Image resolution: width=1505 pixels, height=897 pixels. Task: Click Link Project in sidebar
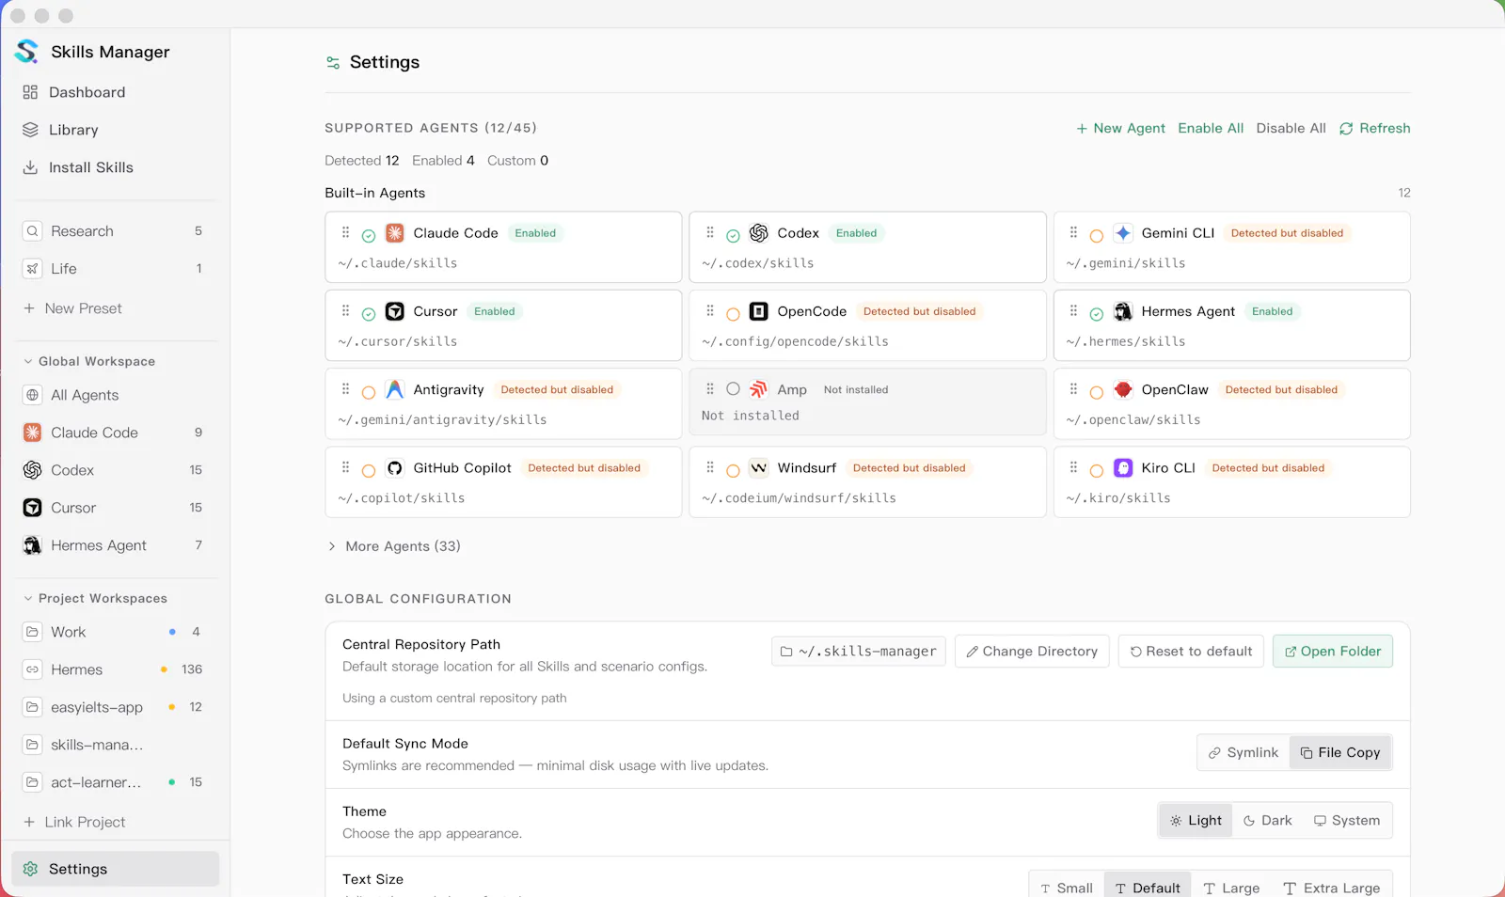point(74,822)
